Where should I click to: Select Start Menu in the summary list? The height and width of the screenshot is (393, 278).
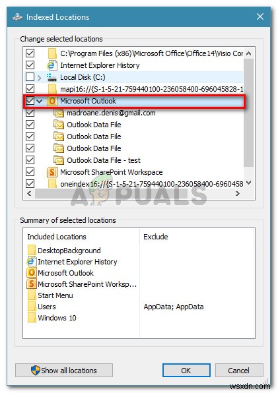[55, 295]
